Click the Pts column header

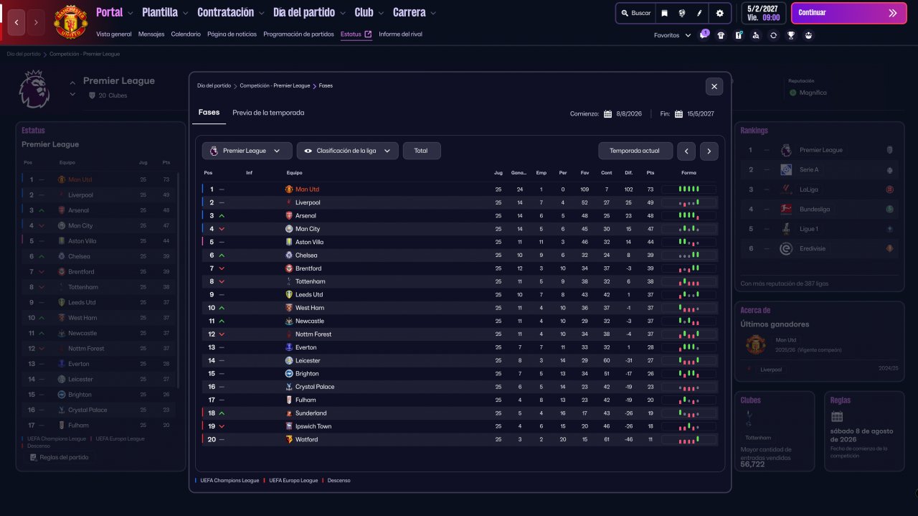650,173
